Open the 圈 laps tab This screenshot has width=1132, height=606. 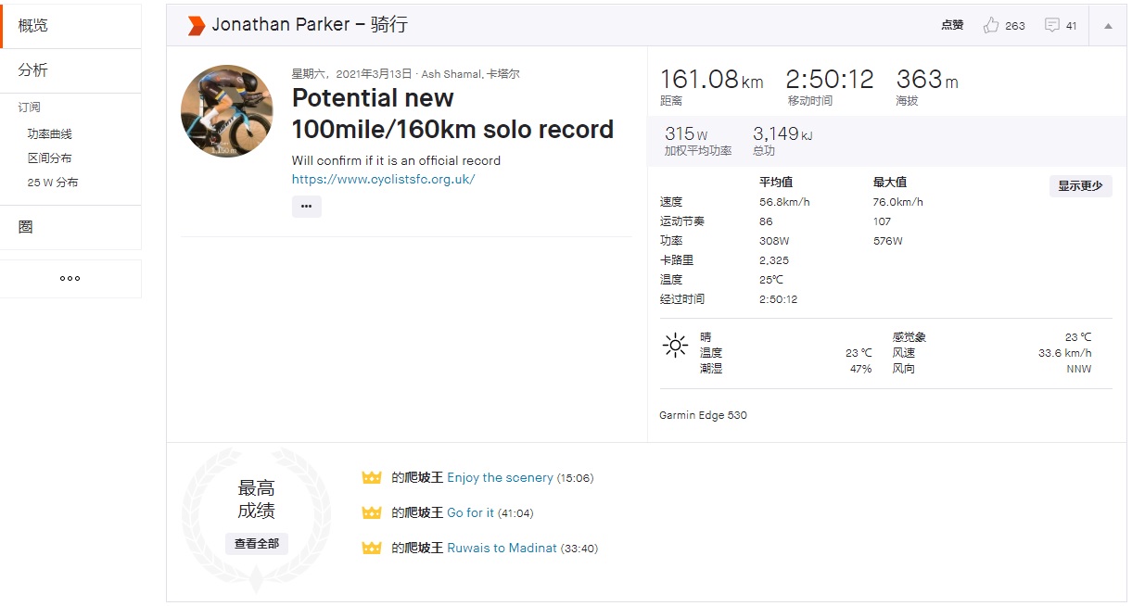pyautogui.click(x=26, y=227)
